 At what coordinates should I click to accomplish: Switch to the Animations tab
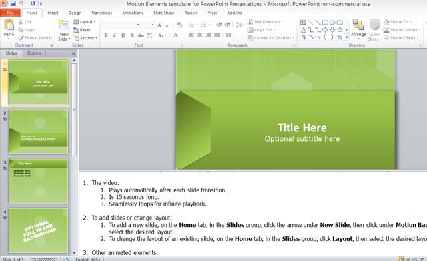point(133,13)
